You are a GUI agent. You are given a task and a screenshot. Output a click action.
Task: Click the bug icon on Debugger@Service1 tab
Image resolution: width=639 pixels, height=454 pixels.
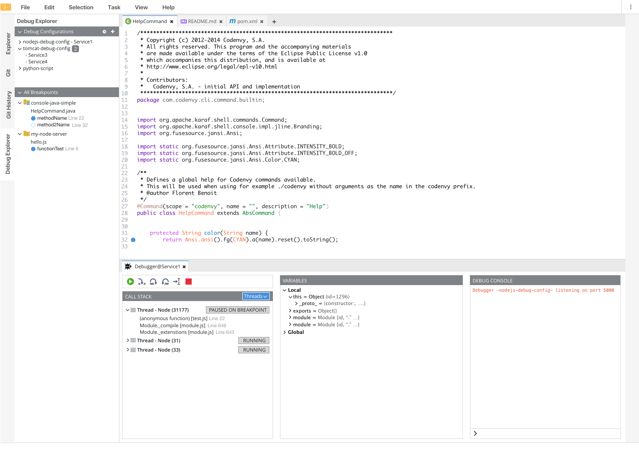click(128, 266)
